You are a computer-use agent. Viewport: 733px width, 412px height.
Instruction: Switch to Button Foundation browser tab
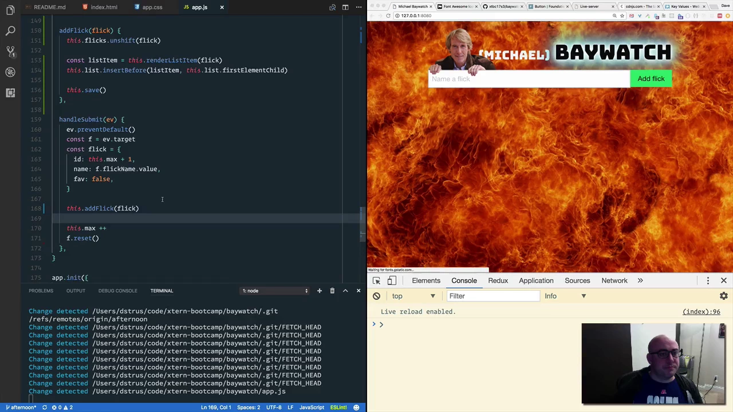coord(548,6)
